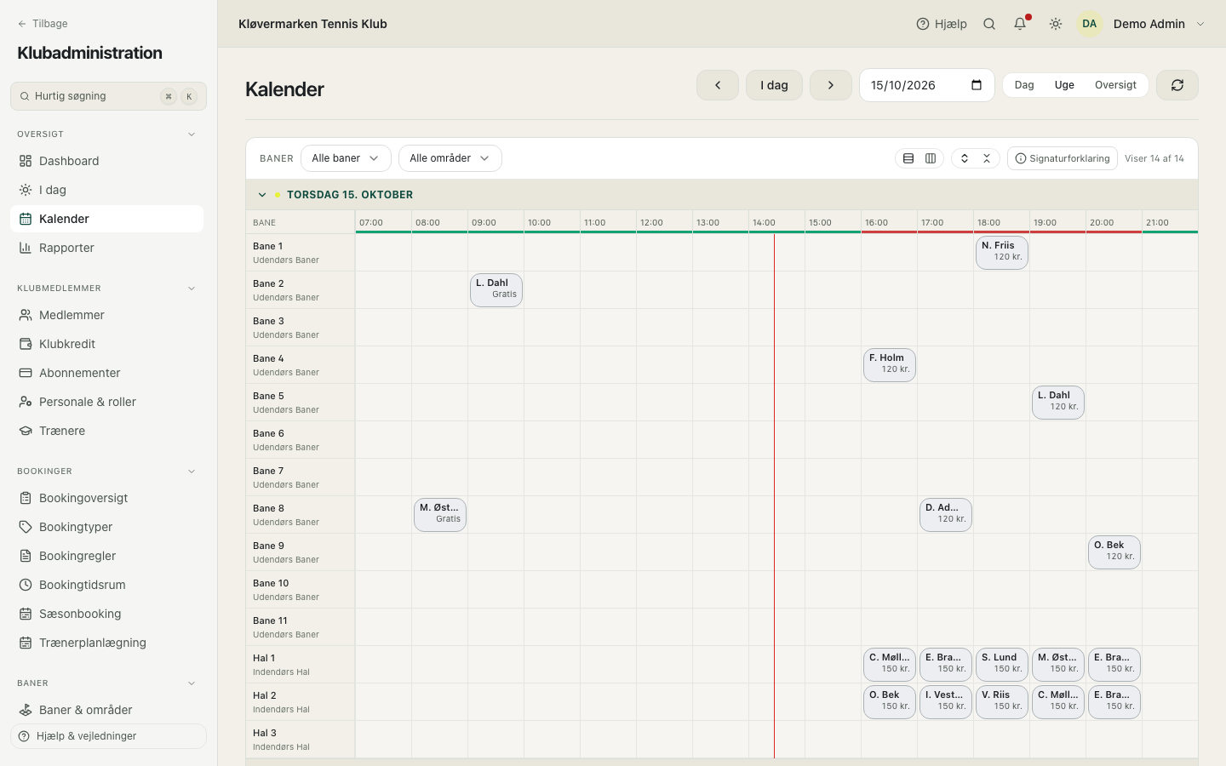1226x766 pixels.
Task: Expand all rows icon
Action: 965,158
